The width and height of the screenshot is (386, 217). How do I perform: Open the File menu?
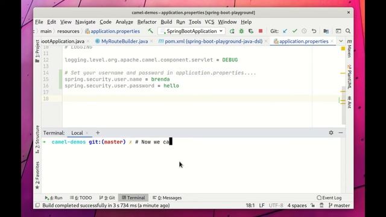(39, 22)
